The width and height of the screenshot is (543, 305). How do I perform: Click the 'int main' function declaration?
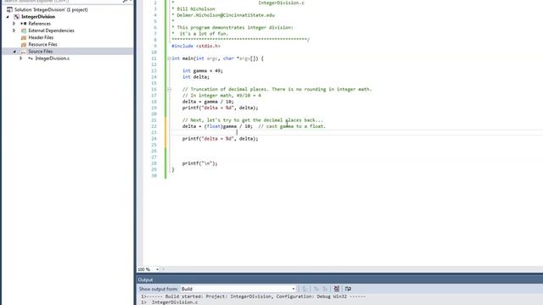(217, 58)
